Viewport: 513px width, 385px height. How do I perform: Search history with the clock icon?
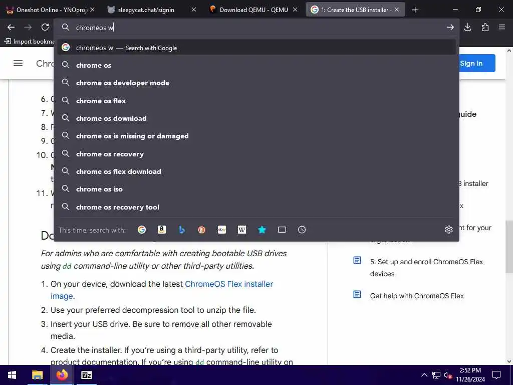pos(302,230)
